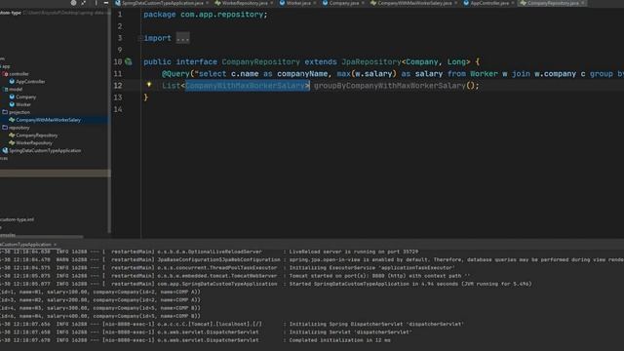Open Company class in project tree

[26, 97]
